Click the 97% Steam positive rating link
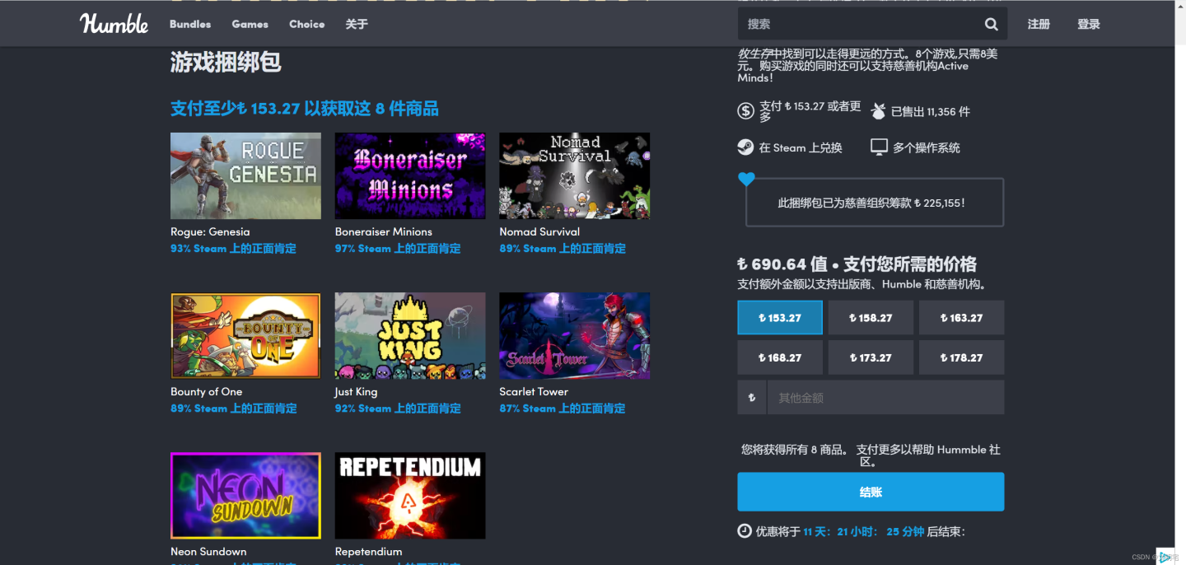This screenshot has height=565, width=1186. (x=398, y=248)
